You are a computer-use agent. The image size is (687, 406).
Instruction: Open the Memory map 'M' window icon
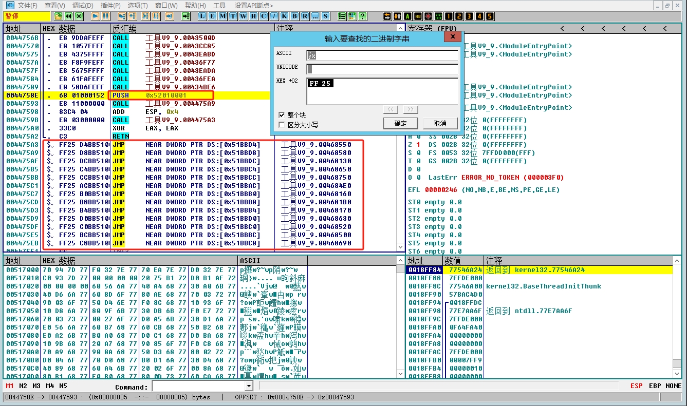click(222, 16)
